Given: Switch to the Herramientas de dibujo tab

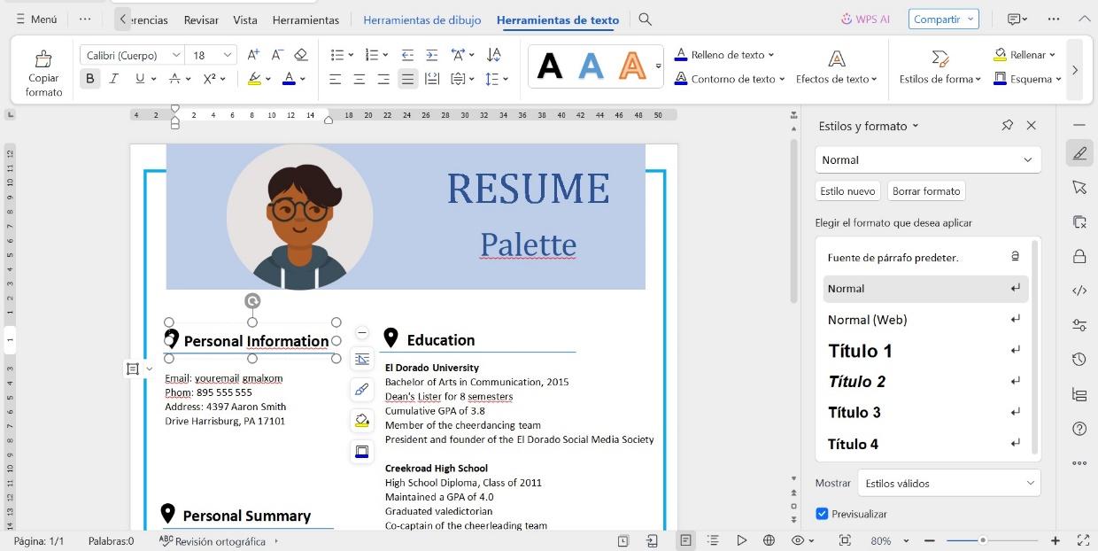Looking at the screenshot, I should [x=421, y=19].
